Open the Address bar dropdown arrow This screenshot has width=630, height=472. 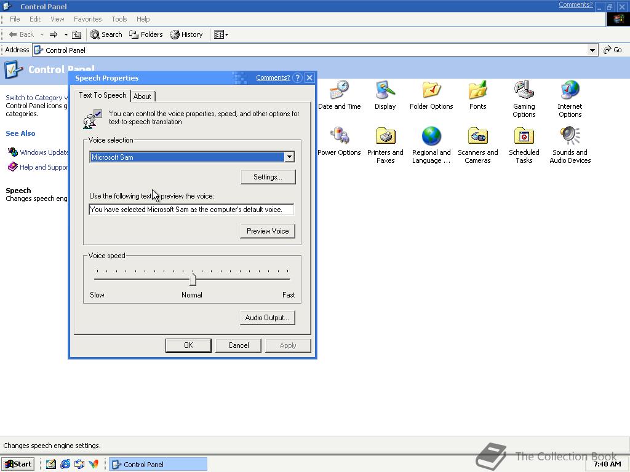pos(592,50)
